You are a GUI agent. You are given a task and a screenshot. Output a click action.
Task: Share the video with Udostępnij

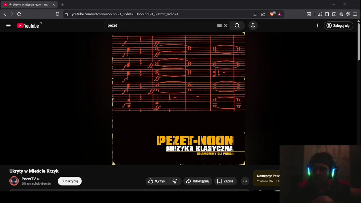pyautogui.click(x=197, y=181)
